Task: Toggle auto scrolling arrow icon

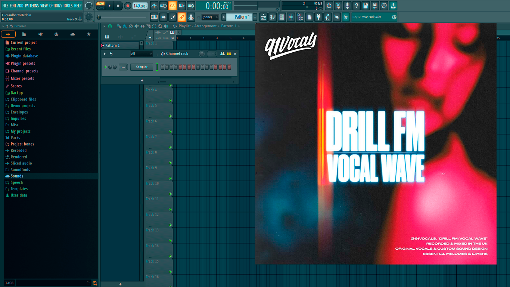Action: coord(164,17)
